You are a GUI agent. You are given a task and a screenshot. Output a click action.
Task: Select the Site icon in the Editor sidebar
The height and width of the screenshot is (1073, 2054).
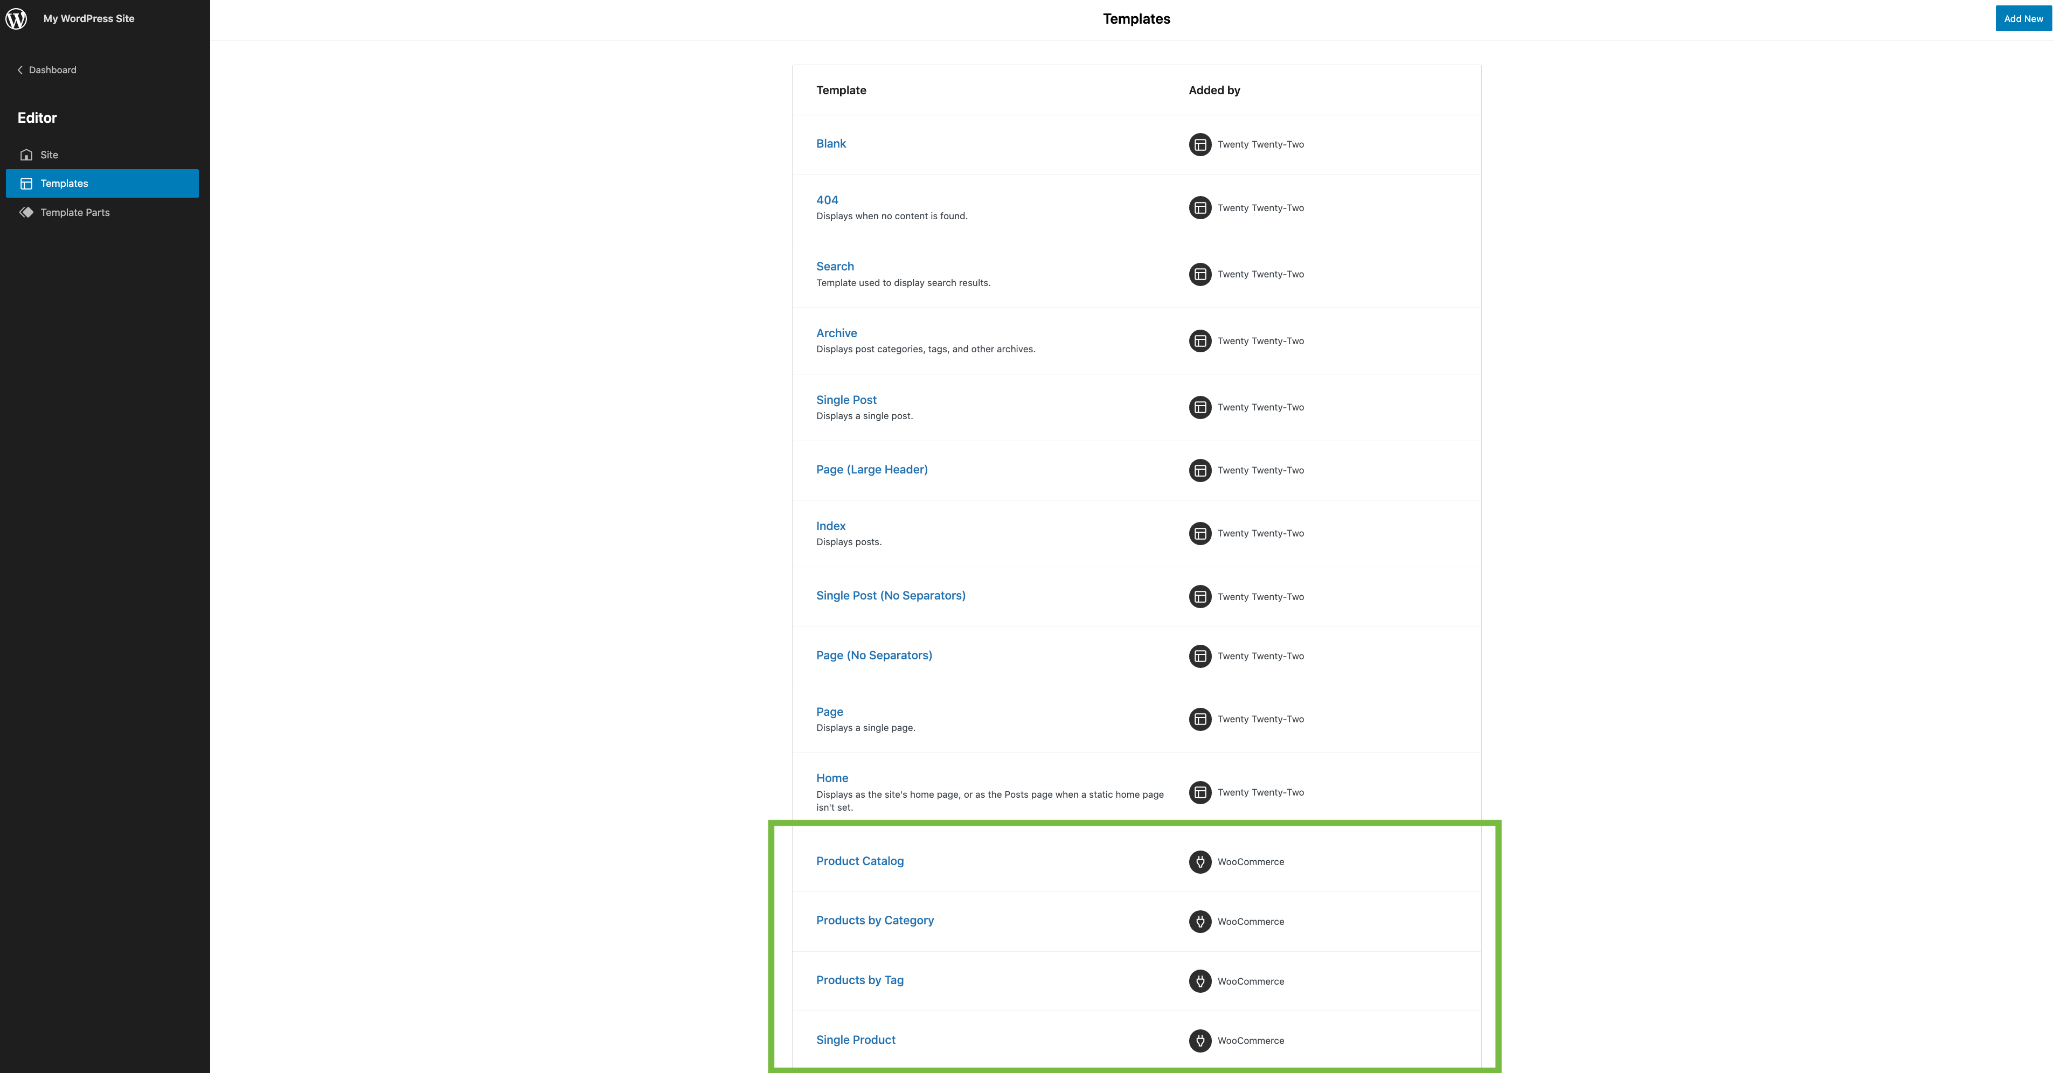(26, 155)
